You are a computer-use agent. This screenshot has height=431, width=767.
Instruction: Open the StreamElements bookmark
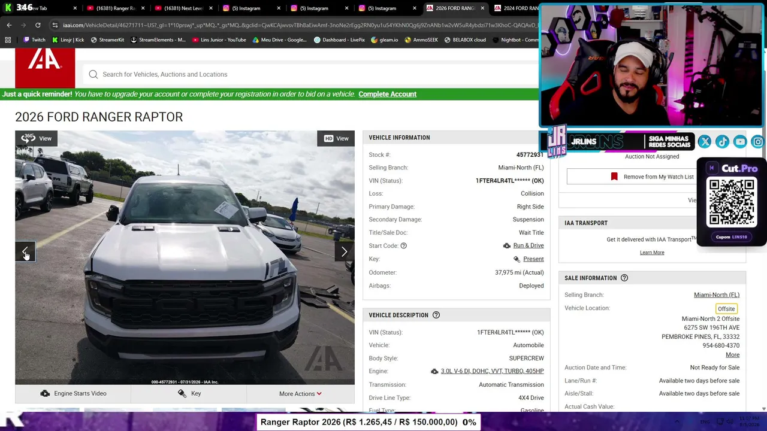click(158, 40)
